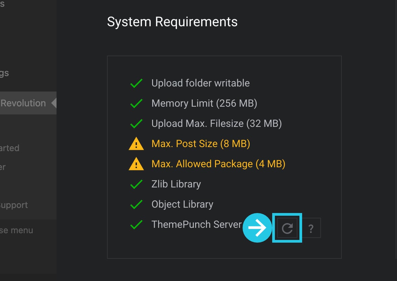Open the sidebar item ending in 'er'
The image size is (397, 281).
point(3,167)
